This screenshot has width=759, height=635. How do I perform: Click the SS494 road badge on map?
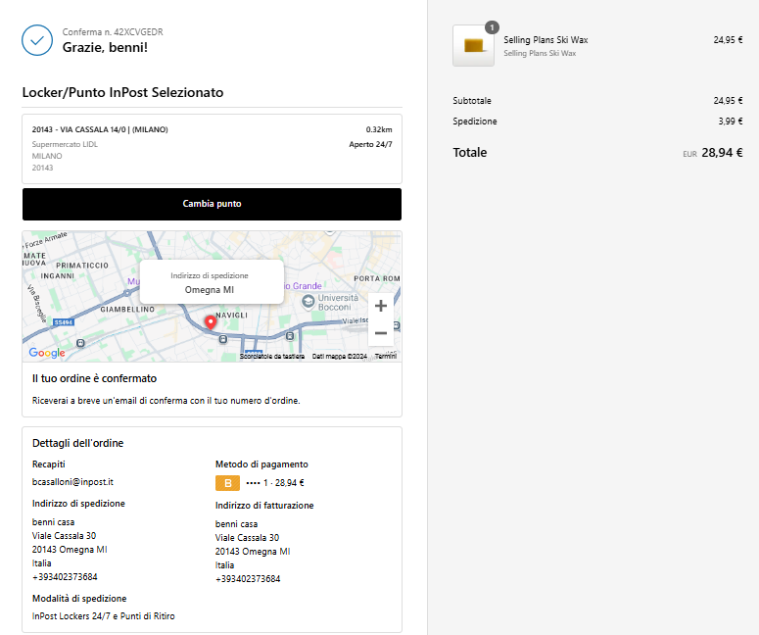pyautogui.click(x=64, y=322)
